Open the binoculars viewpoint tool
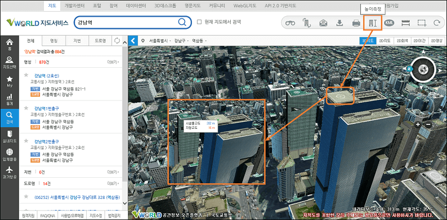The image size is (447, 220). (290, 23)
